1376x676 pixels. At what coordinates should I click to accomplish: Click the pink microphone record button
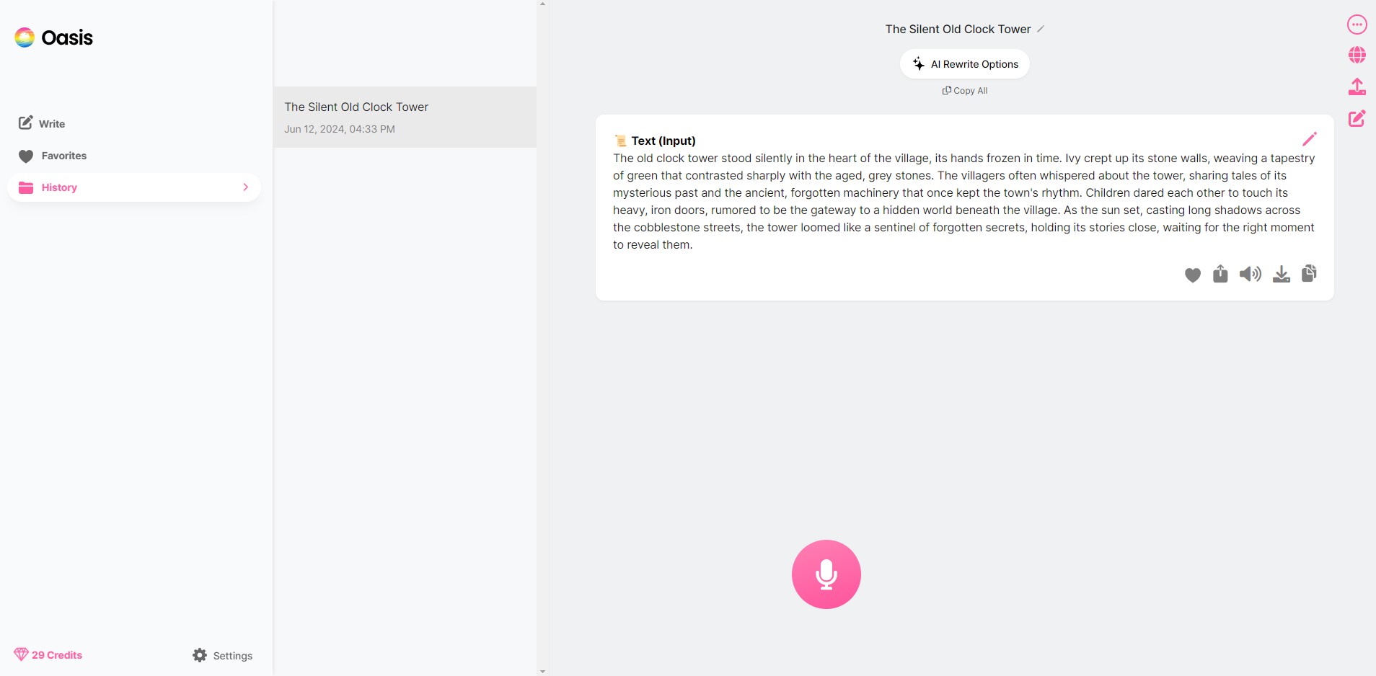[x=826, y=574]
